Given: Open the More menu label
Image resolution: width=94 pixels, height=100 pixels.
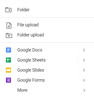Looking at the screenshot, I should pyautogui.click(x=22, y=90).
